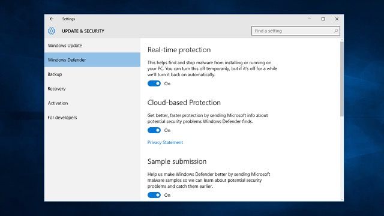Click the scrollbar down arrow
The image size is (384, 216).
tap(341, 200)
